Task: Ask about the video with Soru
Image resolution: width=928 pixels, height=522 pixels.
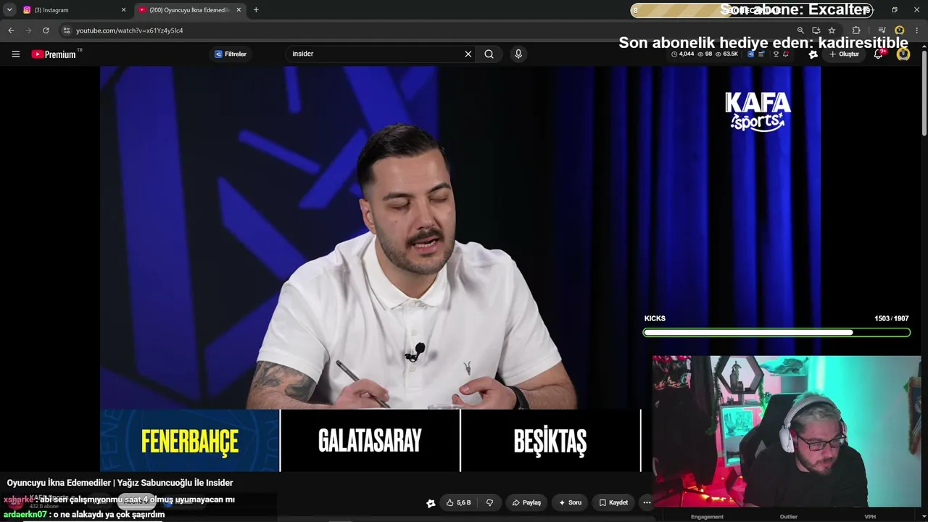Action: point(570,502)
